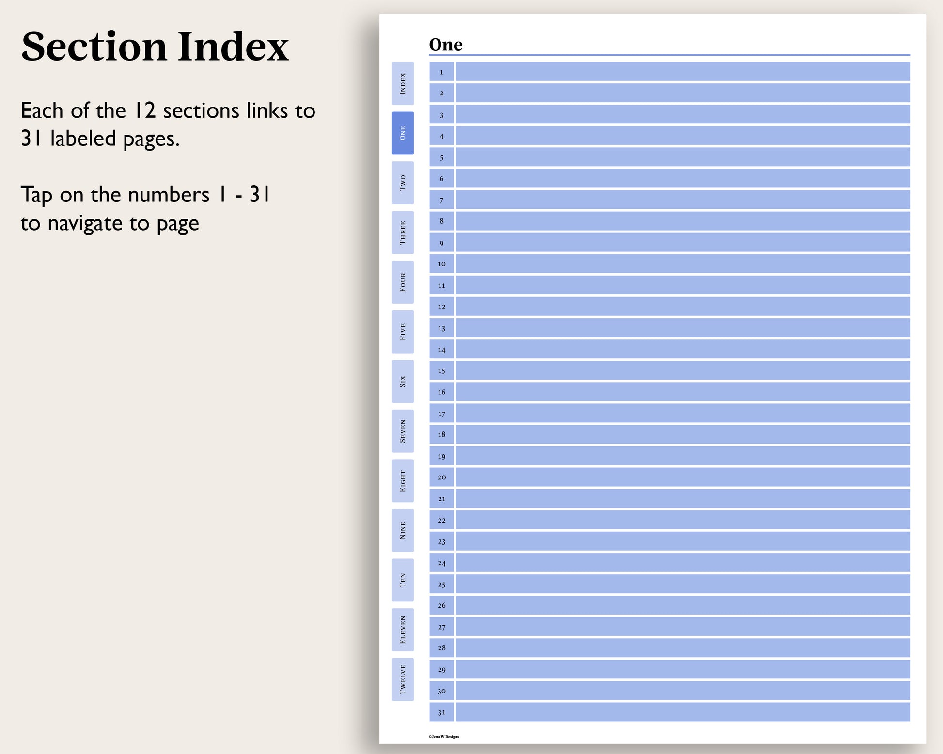The height and width of the screenshot is (754, 943).
Task: Open the Twelve section tab
Action: 402,679
